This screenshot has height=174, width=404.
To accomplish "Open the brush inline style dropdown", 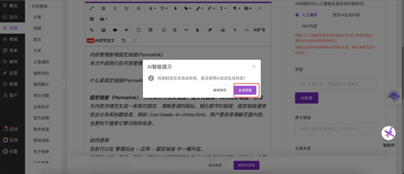I will [199, 9].
